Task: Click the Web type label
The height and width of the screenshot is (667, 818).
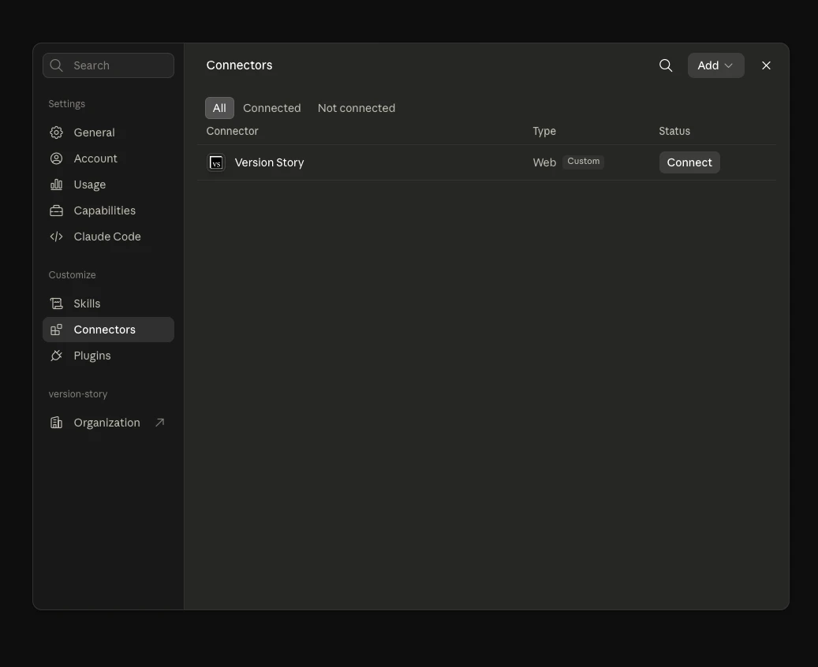Action: (544, 162)
